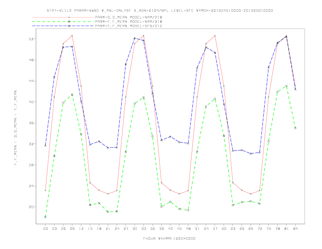Click the green circle marker in the legend
The width and height of the screenshot is (322, 249).
69,22
